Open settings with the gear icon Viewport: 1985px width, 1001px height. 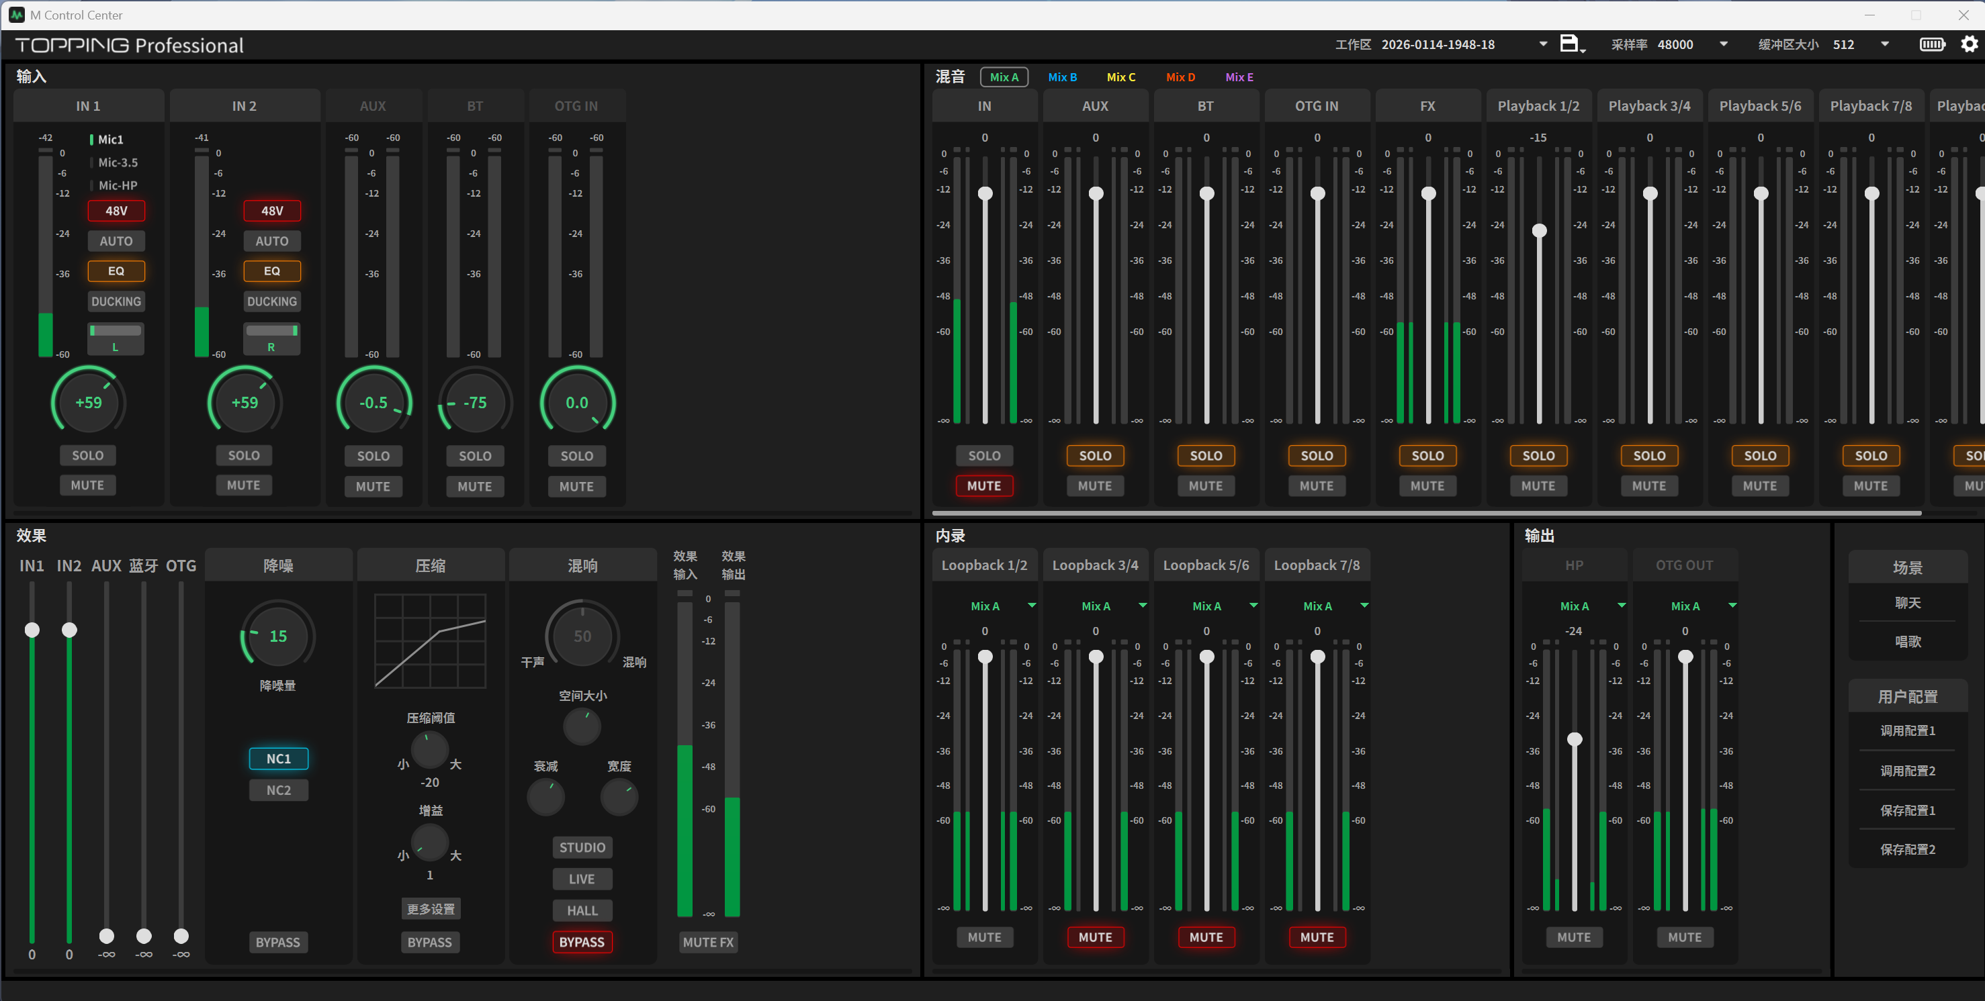click(x=1969, y=44)
